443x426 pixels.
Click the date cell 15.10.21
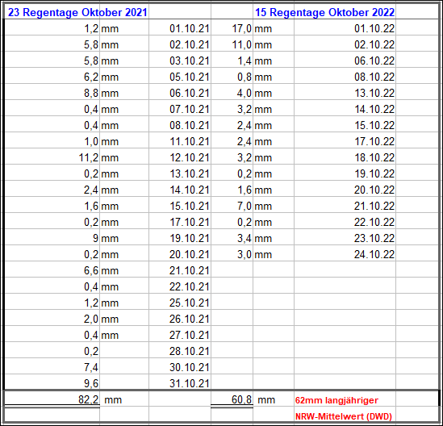190,206
